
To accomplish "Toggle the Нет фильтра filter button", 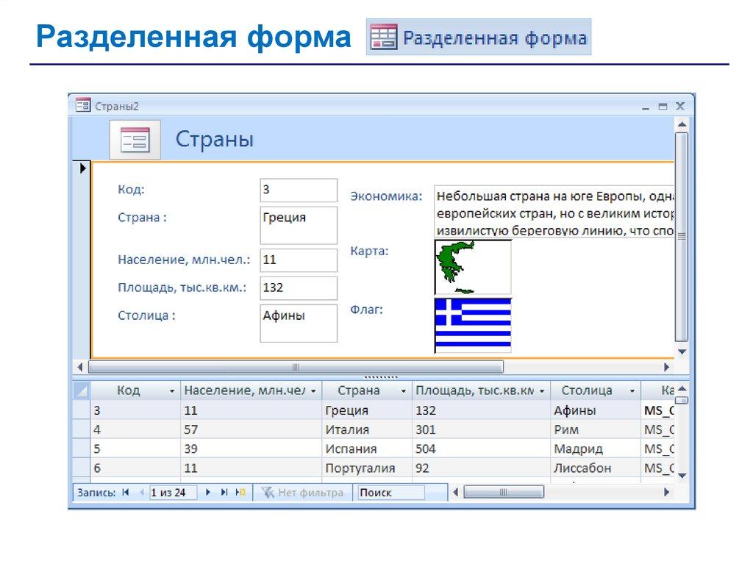I will (302, 493).
